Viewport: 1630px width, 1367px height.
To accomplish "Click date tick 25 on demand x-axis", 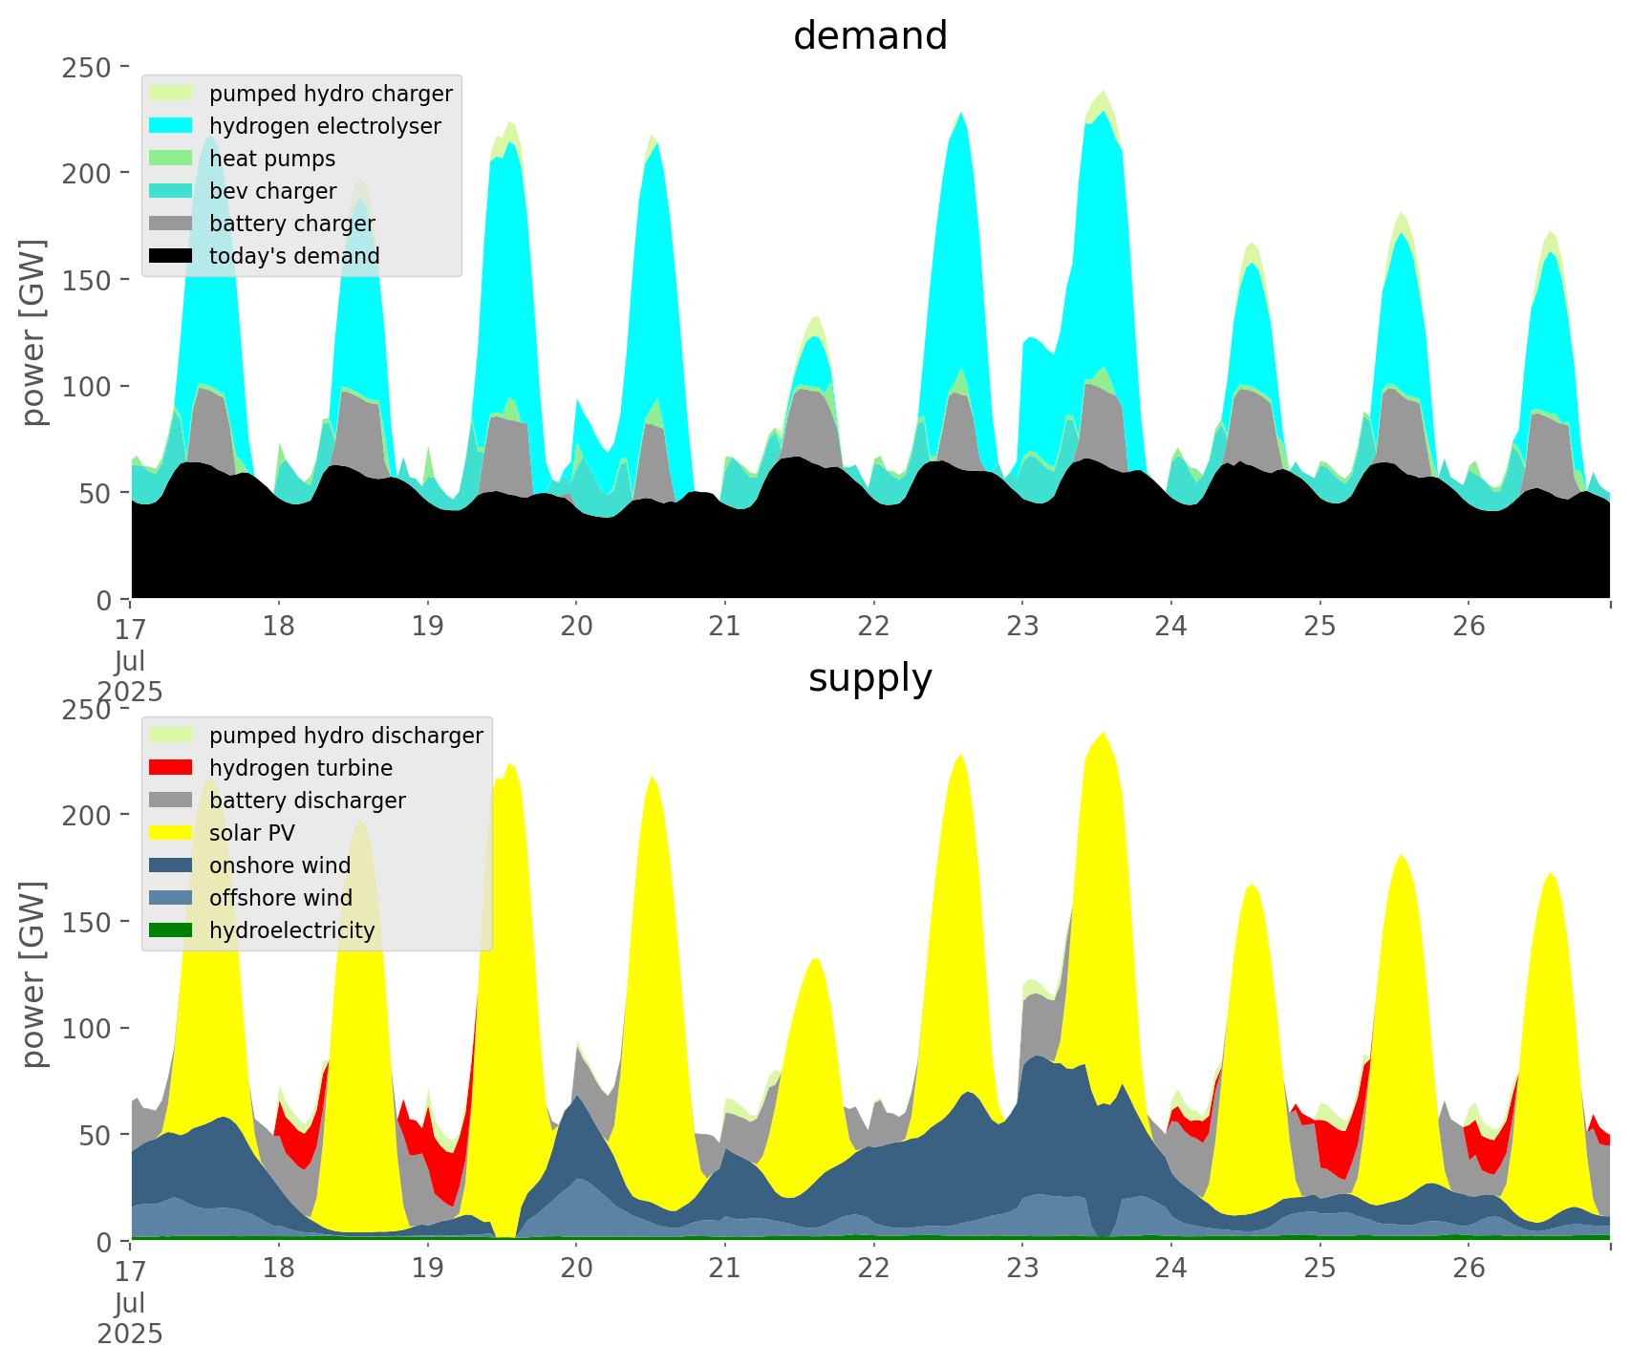I will 1319,627.
